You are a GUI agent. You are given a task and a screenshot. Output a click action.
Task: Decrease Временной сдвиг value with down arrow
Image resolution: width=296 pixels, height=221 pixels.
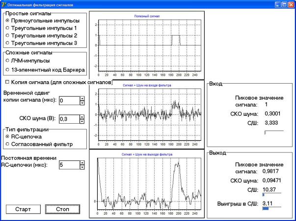tap(82, 103)
